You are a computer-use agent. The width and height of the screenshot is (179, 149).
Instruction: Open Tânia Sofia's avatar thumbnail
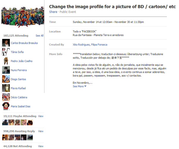pyautogui.click(x=6, y=52)
